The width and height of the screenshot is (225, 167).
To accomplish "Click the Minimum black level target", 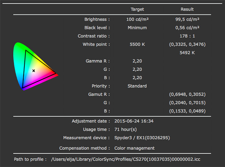I will (x=137, y=28).
